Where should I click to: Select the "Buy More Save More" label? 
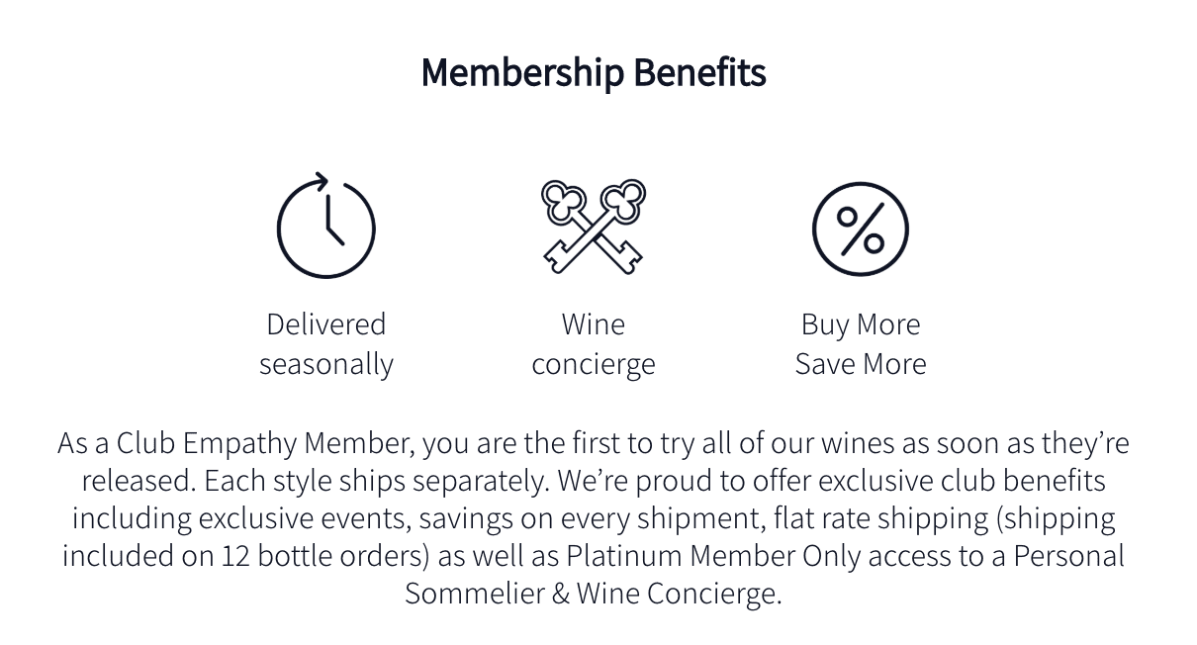pos(861,343)
